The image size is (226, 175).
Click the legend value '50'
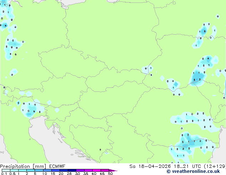tap(110, 174)
